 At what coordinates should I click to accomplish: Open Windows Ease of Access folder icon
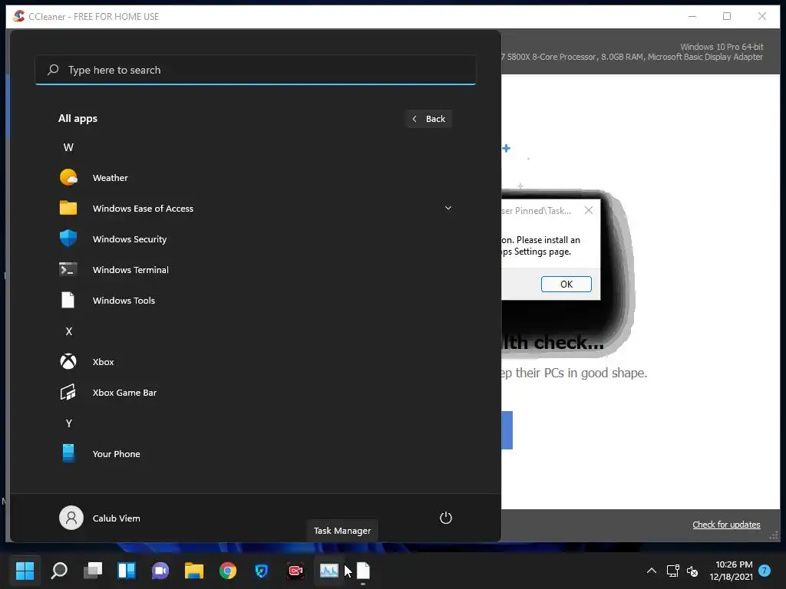(68, 208)
